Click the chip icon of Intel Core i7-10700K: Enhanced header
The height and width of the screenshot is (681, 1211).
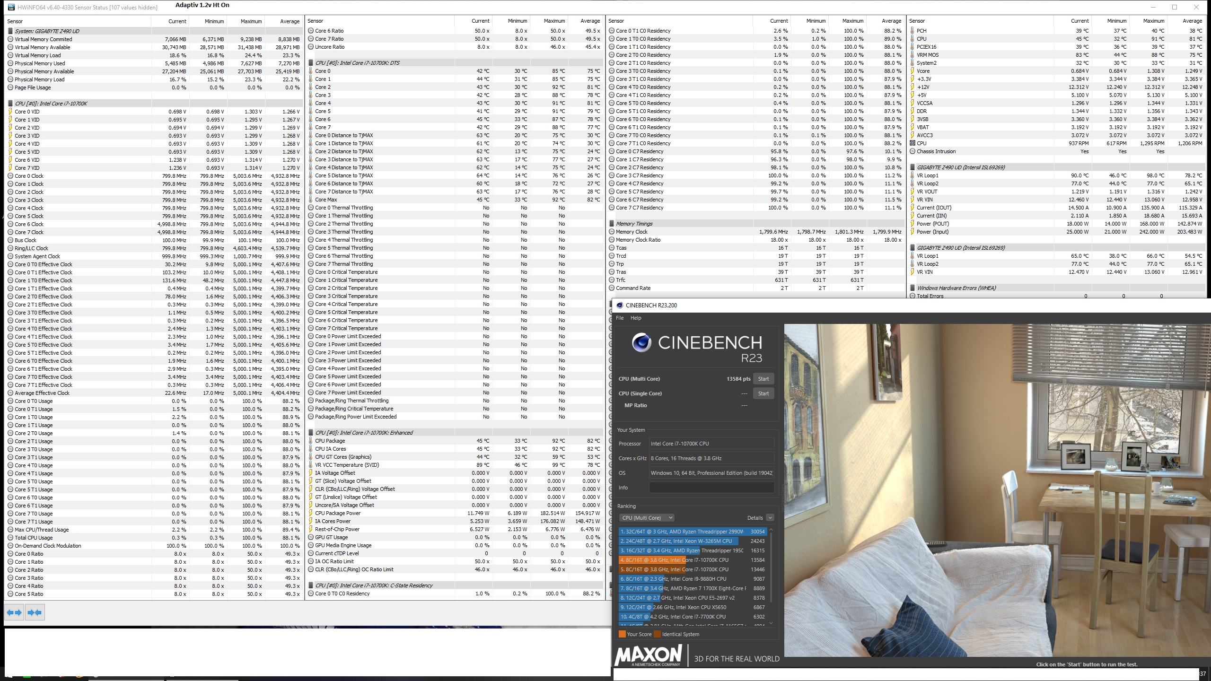coord(311,433)
